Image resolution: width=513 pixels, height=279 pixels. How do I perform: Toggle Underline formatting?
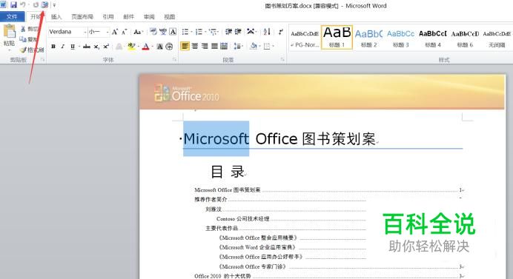tap(73, 47)
